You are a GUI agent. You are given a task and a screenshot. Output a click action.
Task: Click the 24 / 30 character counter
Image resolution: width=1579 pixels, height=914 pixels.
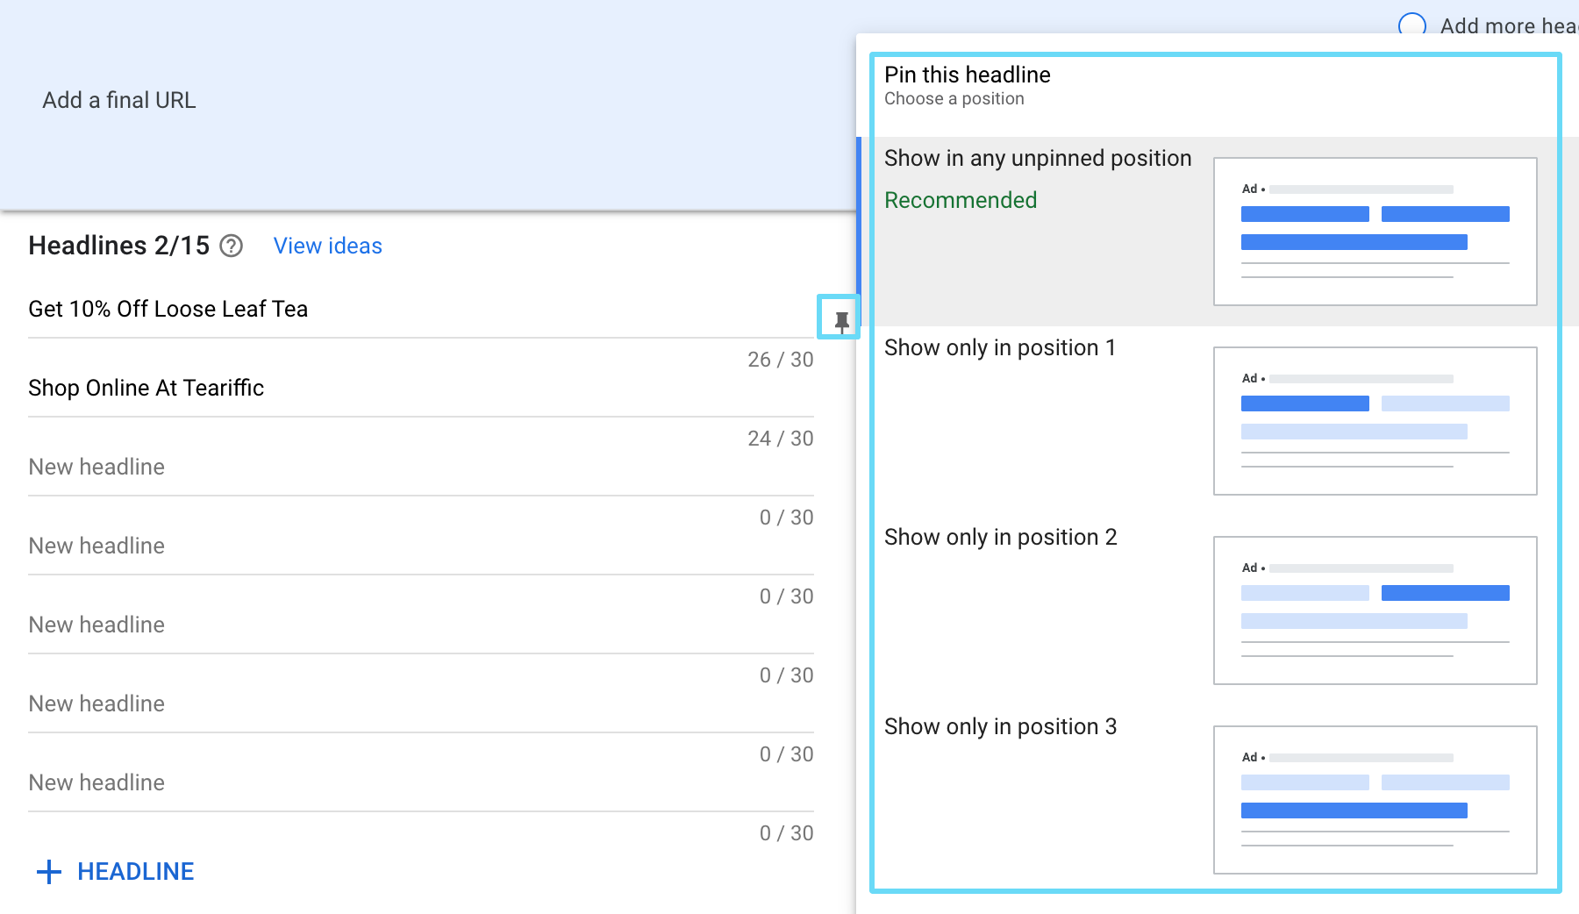pyautogui.click(x=780, y=439)
